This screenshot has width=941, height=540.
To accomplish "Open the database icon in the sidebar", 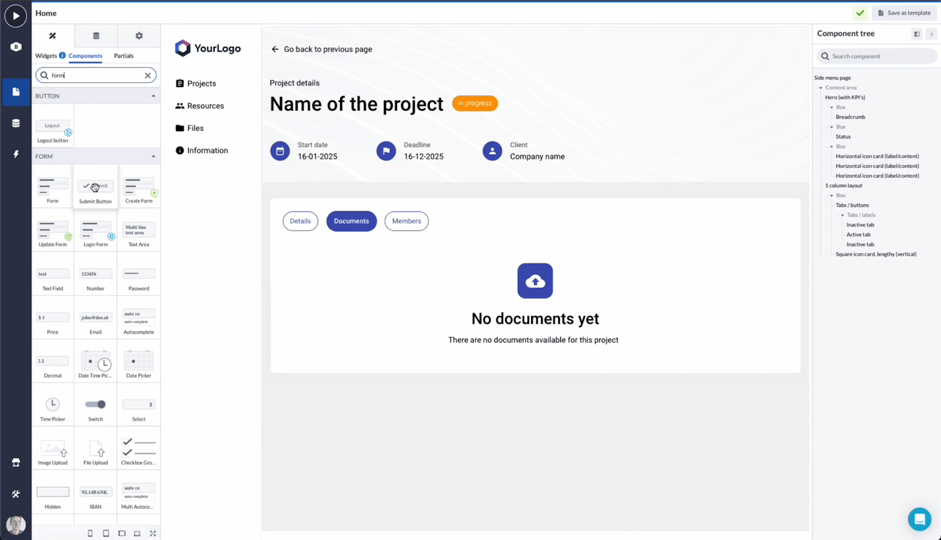I will coord(16,123).
